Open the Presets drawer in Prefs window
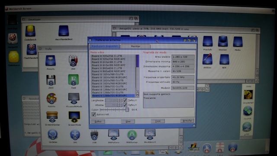This screenshot has height=156, width=277. click(51, 61)
